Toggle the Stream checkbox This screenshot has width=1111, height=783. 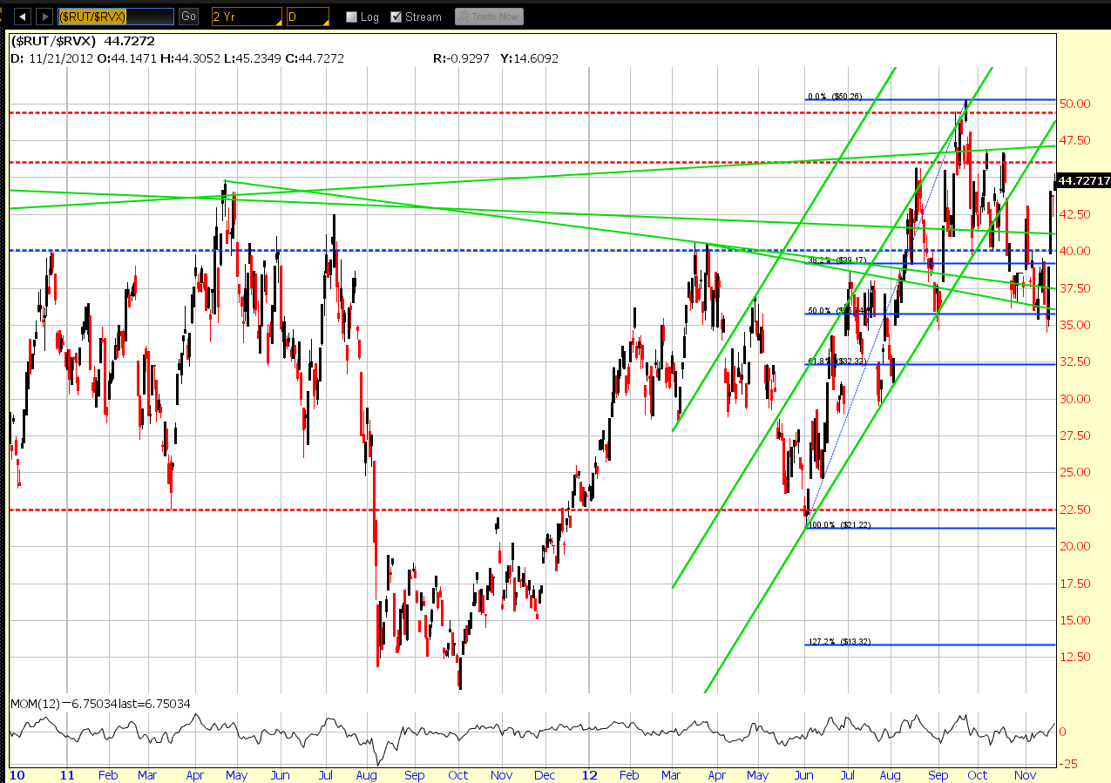point(396,17)
